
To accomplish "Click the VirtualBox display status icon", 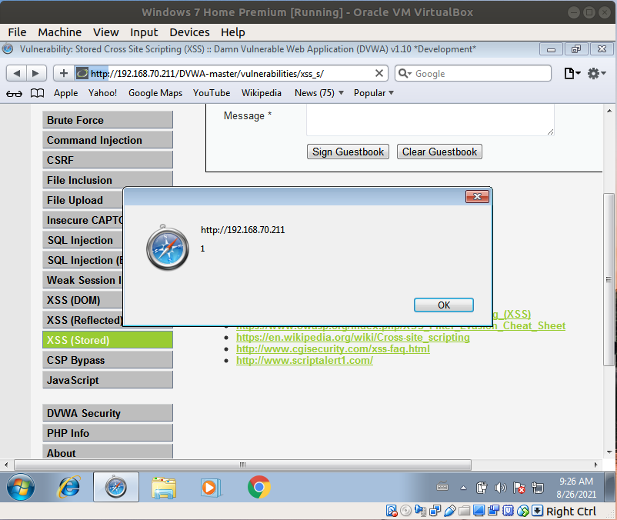I will (x=479, y=511).
